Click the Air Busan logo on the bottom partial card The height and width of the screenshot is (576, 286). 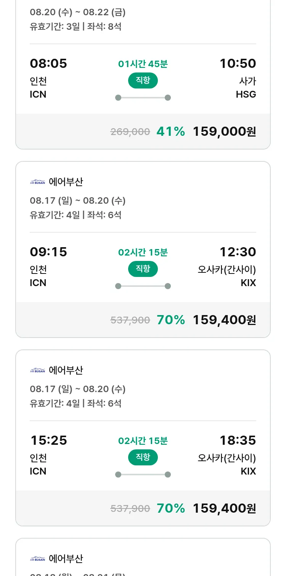37,559
